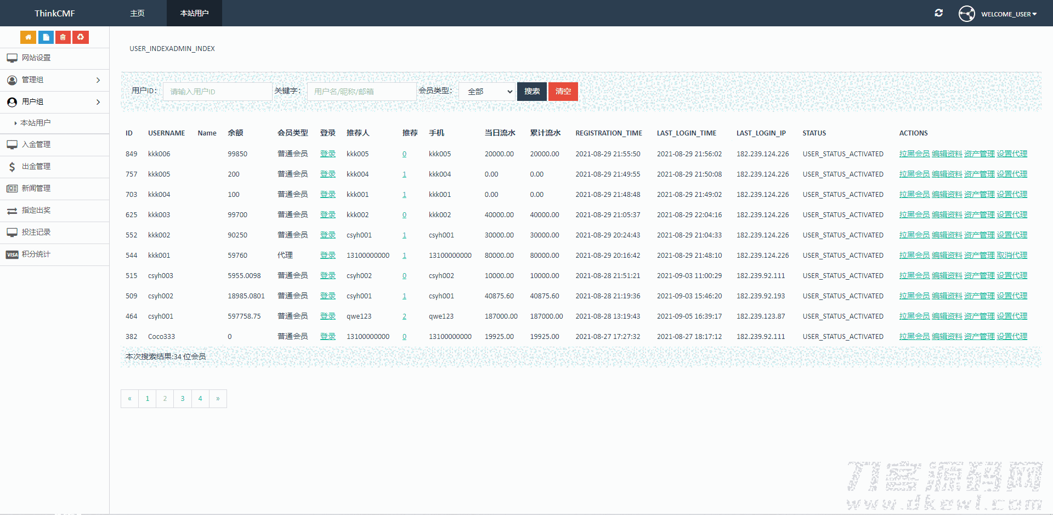Click the orange home shortcut icon
Image resolution: width=1053 pixels, height=515 pixels.
pos(28,37)
